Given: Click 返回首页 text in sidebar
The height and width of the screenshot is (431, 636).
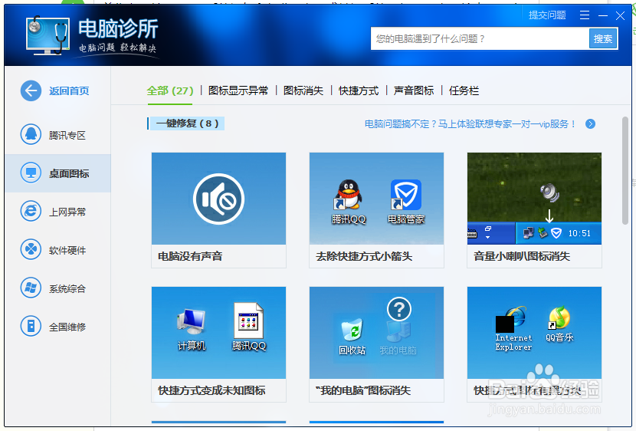Looking at the screenshot, I should coord(69,91).
